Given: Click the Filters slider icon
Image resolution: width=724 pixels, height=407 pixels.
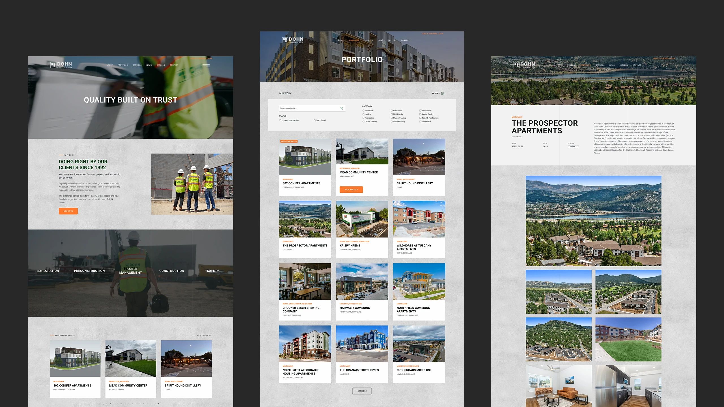Looking at the screenshot, I should pyautogui.click(x=443, y=93).
